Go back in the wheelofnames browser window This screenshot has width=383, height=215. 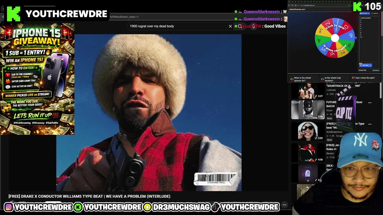(289, 5)
